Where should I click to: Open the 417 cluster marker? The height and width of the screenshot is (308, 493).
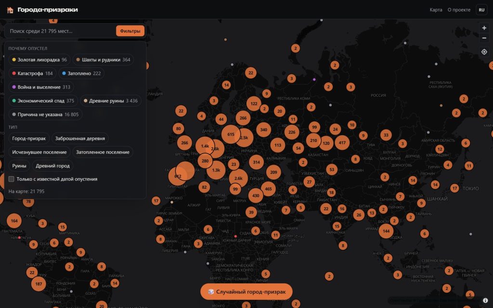point(342,142)
